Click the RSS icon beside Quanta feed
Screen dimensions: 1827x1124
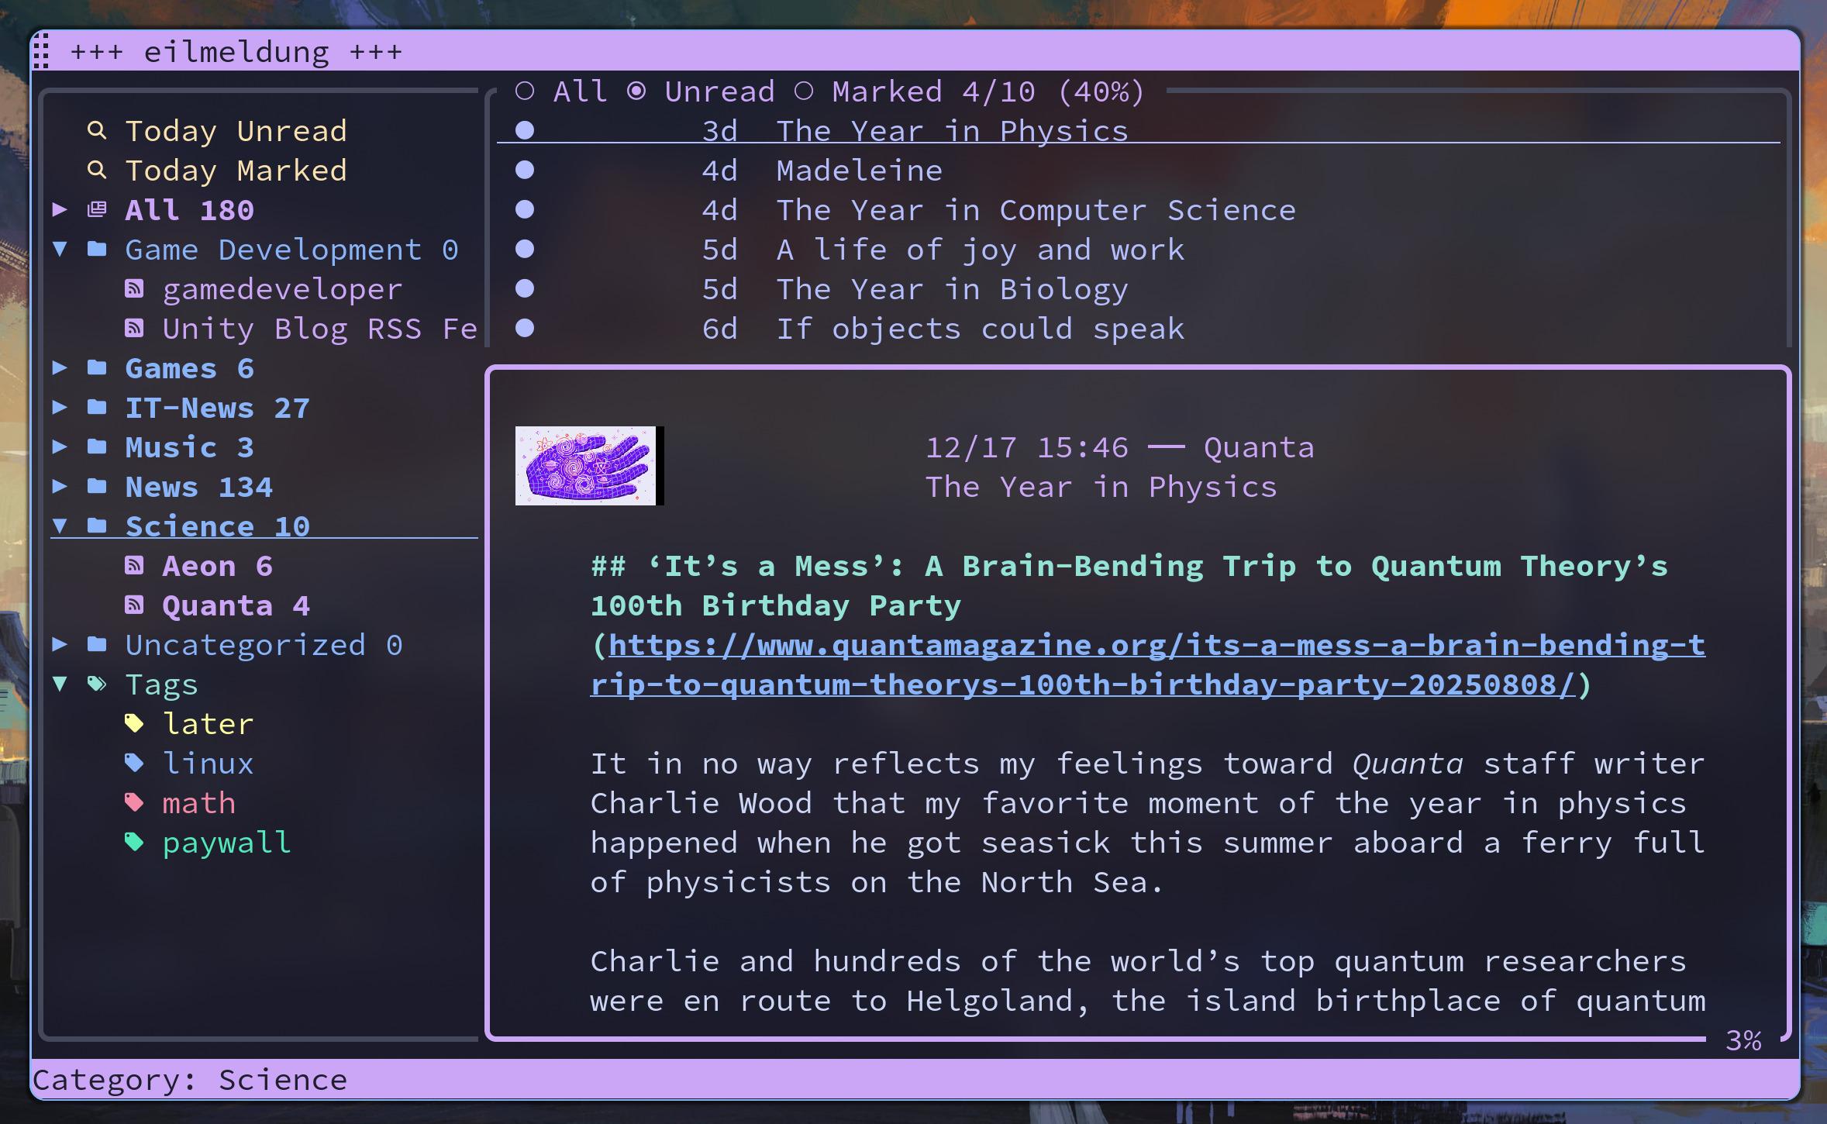(x=134, y=605)
